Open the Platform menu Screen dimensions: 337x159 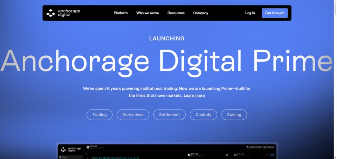[120, 13]
